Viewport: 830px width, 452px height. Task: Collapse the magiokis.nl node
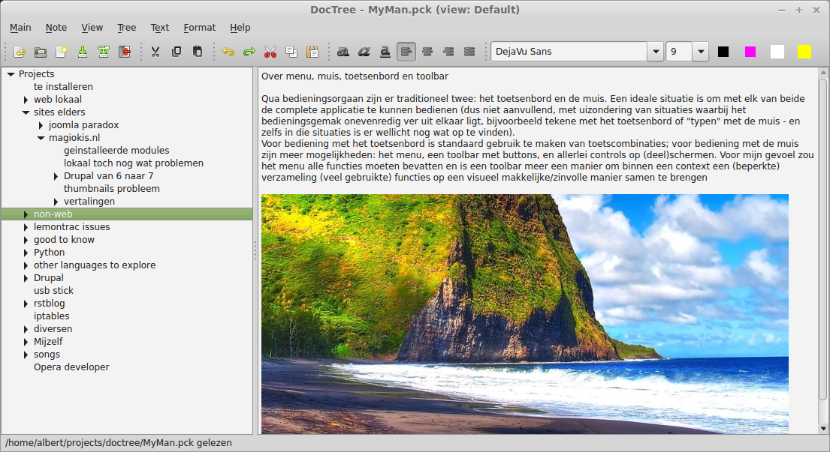41,138
